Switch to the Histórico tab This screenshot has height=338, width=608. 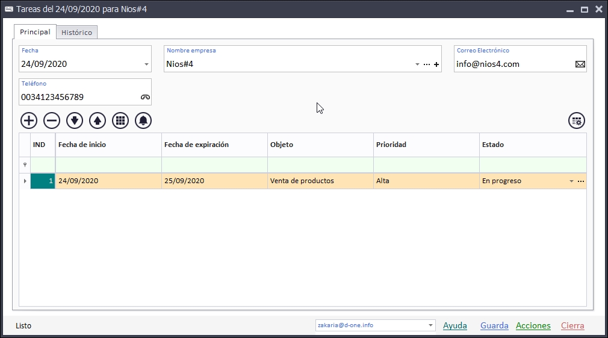tap(76, 33)
